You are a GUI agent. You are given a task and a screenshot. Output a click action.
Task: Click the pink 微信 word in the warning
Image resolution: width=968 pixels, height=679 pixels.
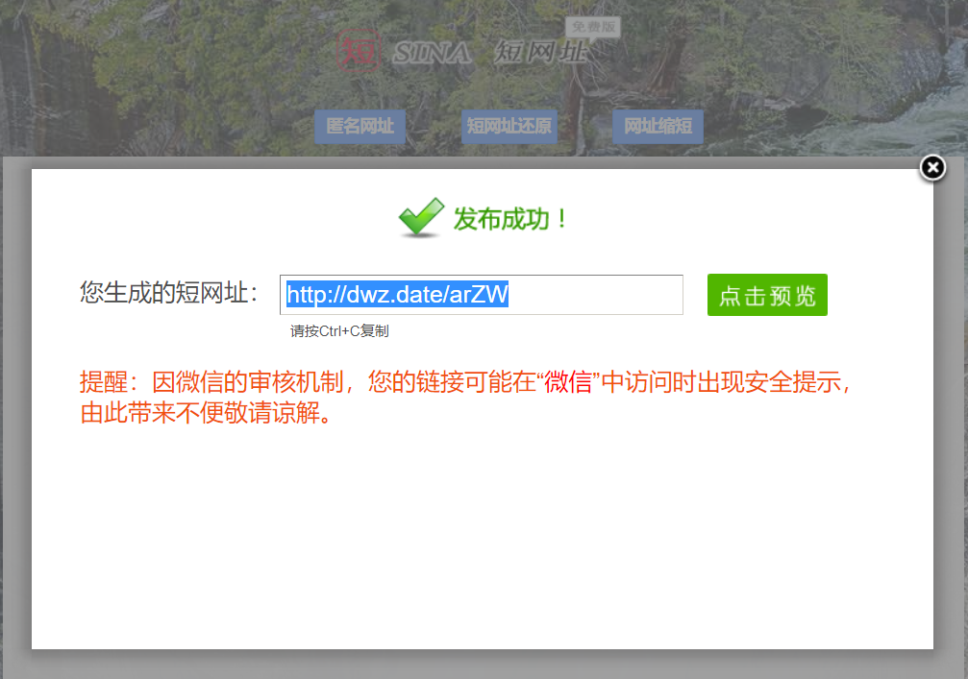[x=568, y=383]
